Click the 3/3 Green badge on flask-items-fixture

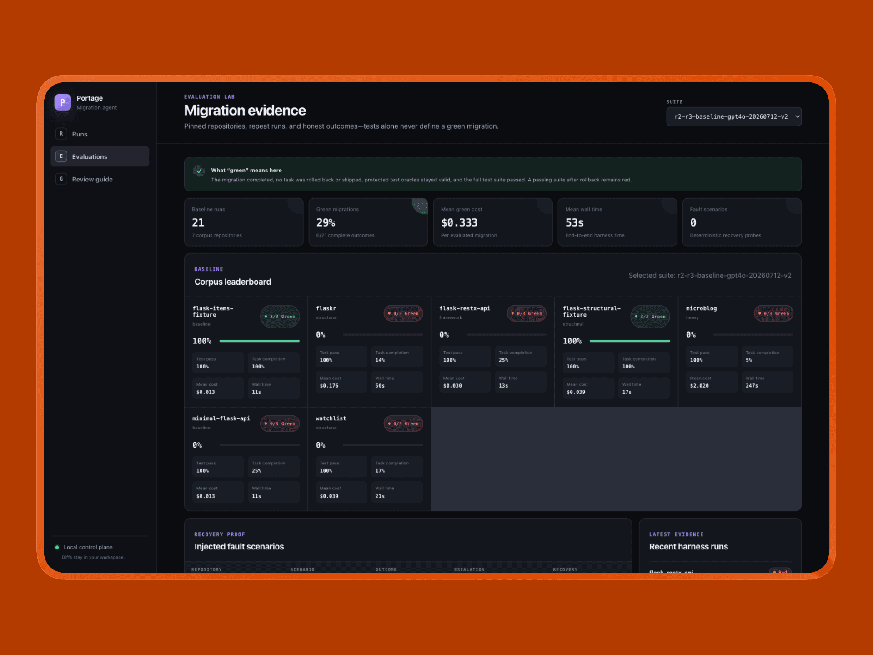280,317
